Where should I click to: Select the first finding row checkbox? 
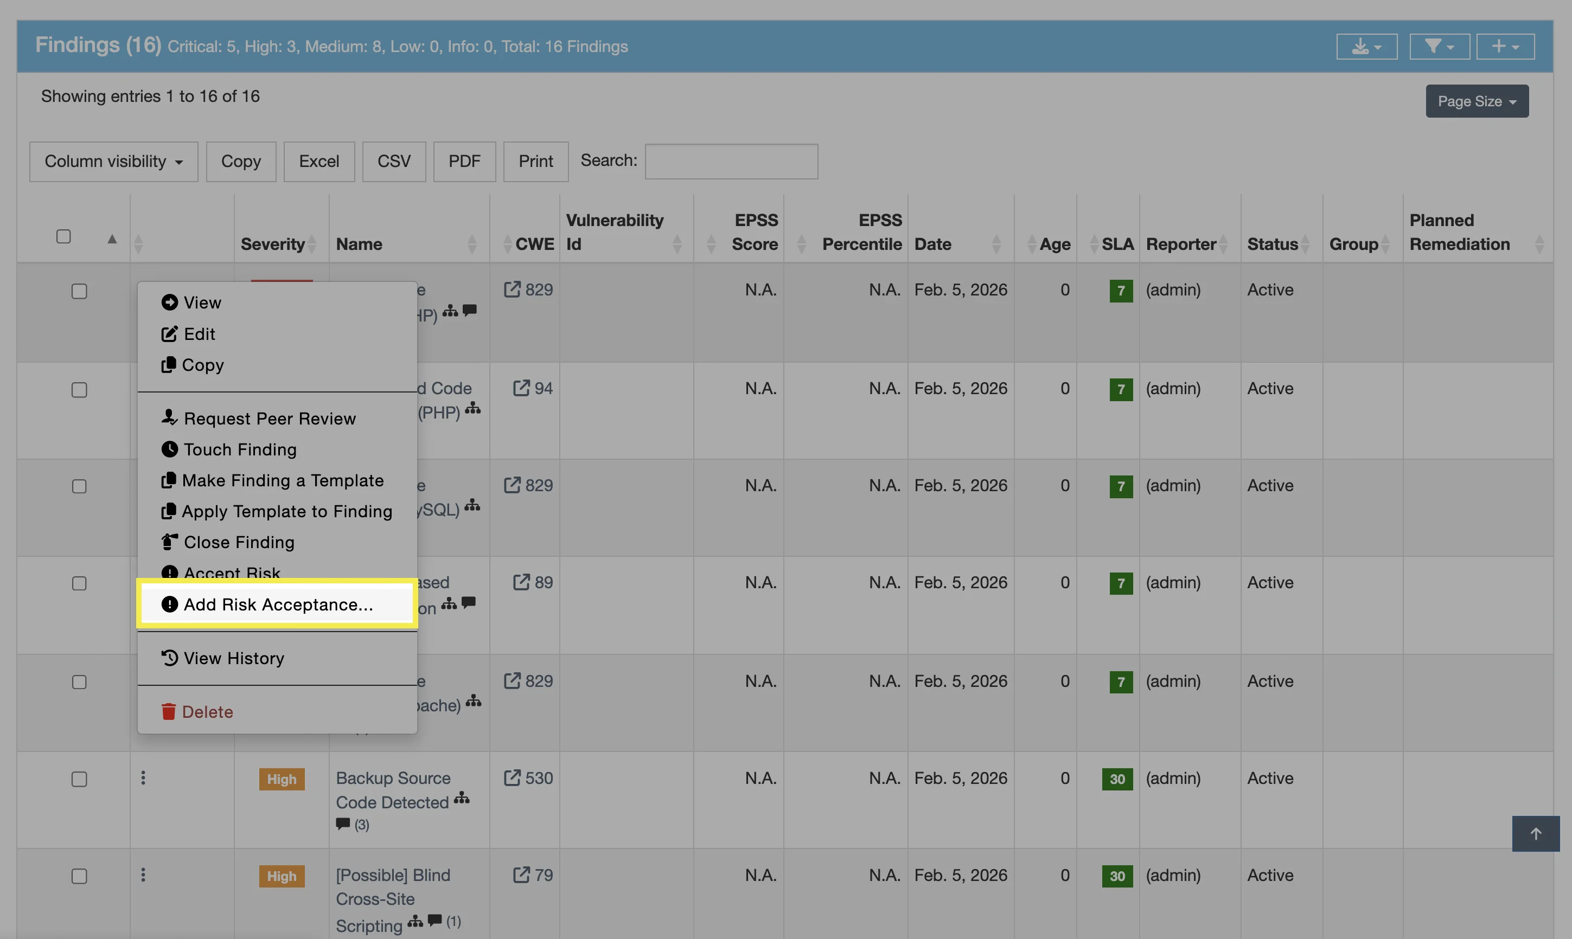pyautogui.click(x=79, y=291)
